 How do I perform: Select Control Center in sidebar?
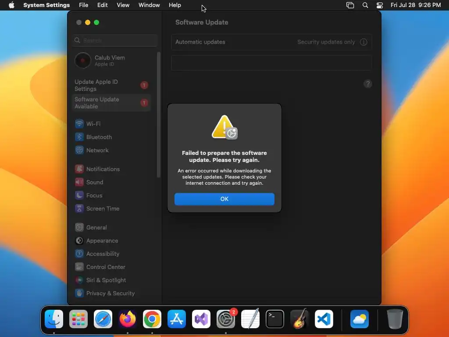[112, 267]
